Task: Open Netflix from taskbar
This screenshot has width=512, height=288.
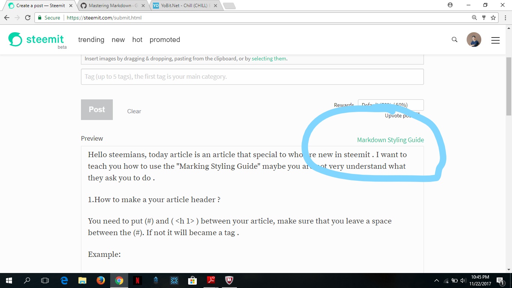Action: pos(137,280)
